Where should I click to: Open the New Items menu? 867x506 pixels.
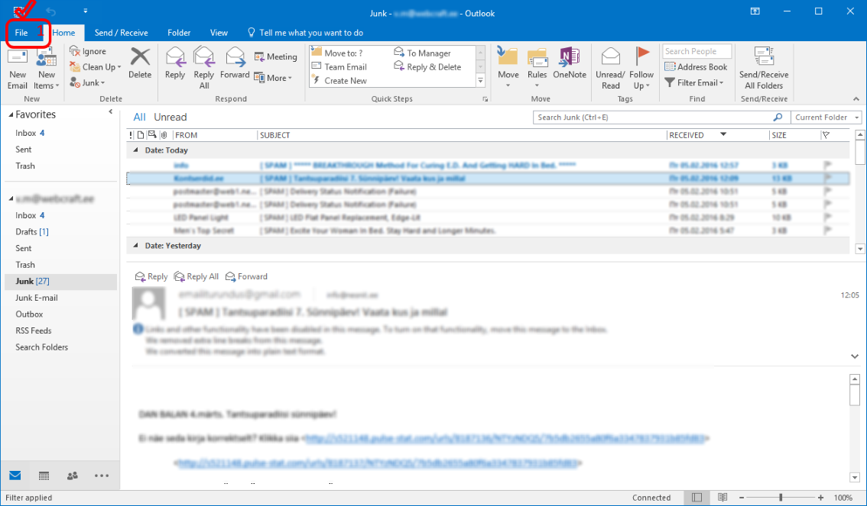(47, 69)
